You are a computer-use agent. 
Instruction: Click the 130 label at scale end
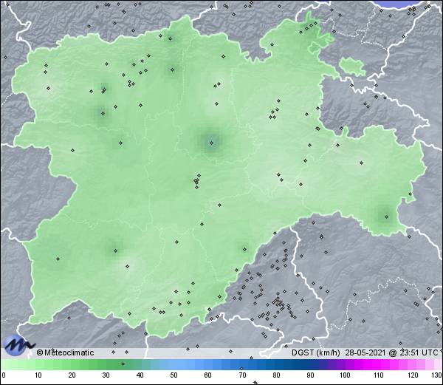pos(436,376)
